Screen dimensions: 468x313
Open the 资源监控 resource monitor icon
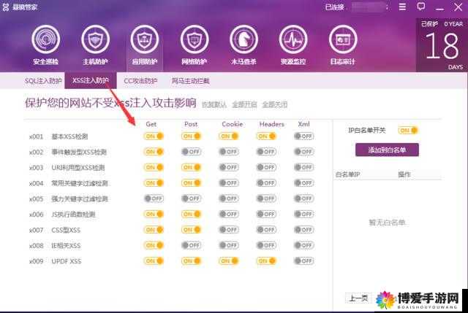293,39
